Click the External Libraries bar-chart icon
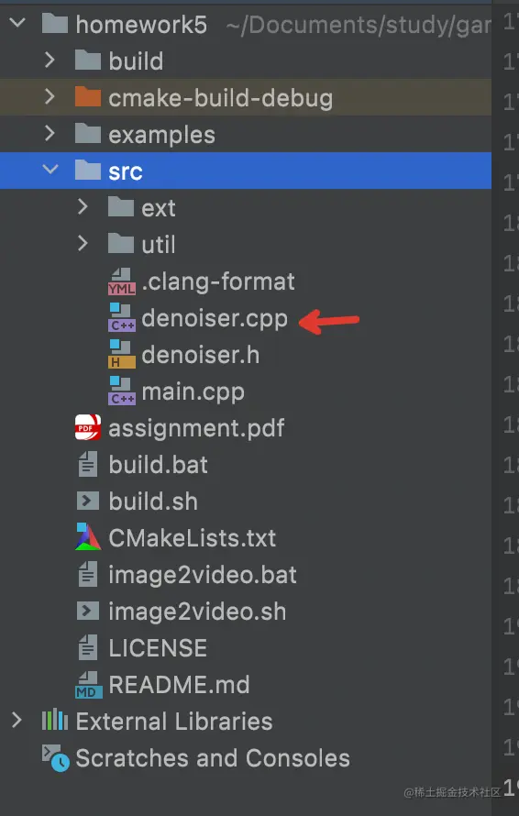Screen dimensions: 519x816 (x=55, y=721)
